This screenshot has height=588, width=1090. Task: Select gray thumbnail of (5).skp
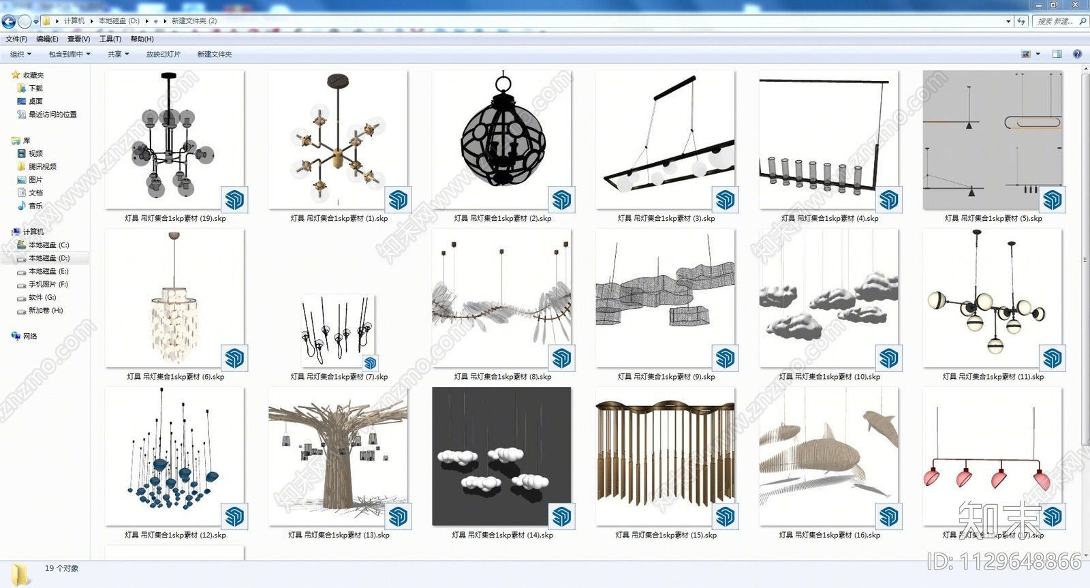993,140
